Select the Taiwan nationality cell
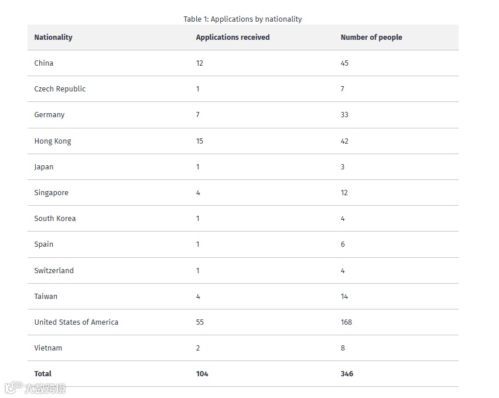 46,297
